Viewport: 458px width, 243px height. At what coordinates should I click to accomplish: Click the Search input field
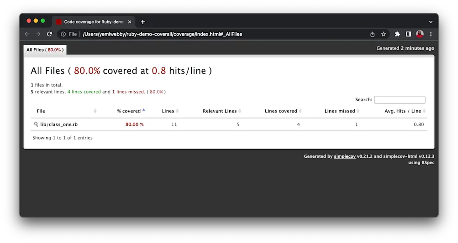click(x=400, y=99)
